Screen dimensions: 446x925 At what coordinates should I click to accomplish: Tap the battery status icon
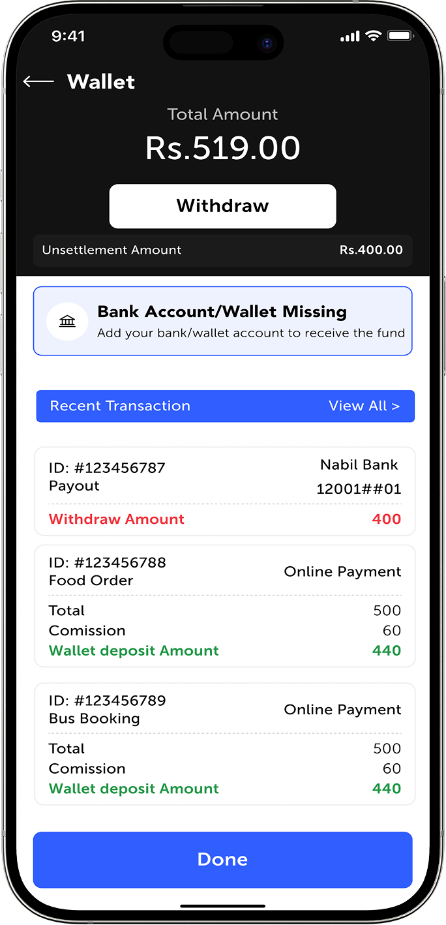pos(400,36)
